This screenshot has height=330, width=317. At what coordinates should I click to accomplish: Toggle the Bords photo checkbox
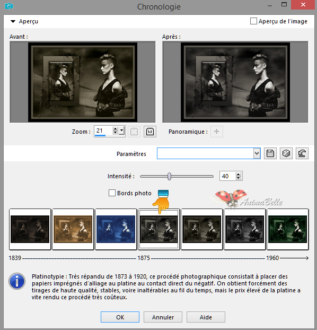112,193
